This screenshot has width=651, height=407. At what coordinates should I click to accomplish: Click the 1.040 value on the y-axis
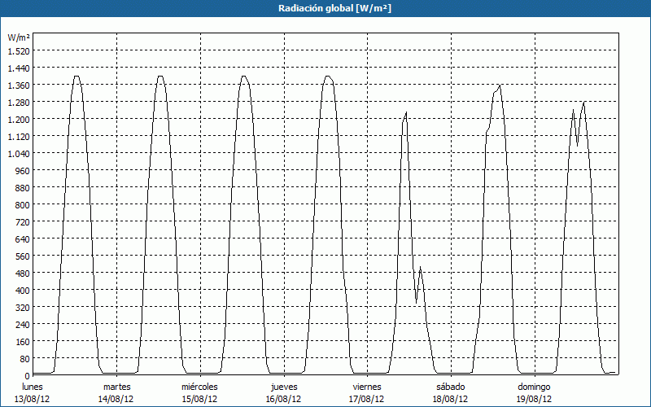pos(19,153)
